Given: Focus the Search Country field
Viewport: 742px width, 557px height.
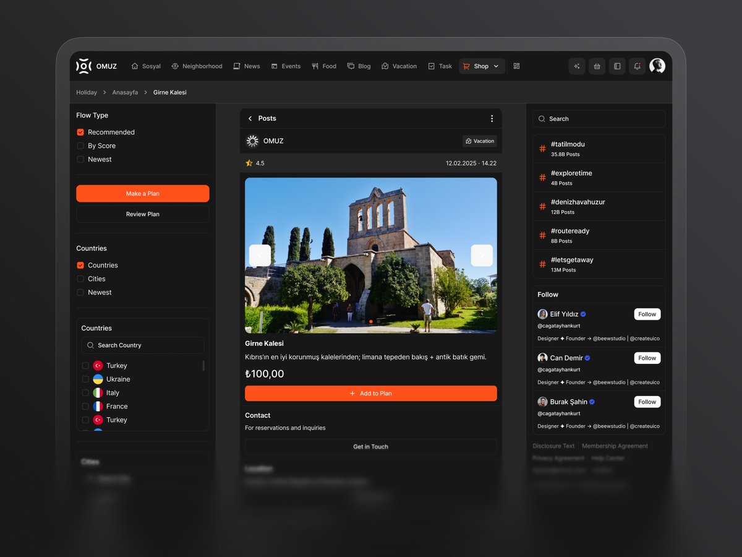Looking at the screenshot, I should pos(143,345).
